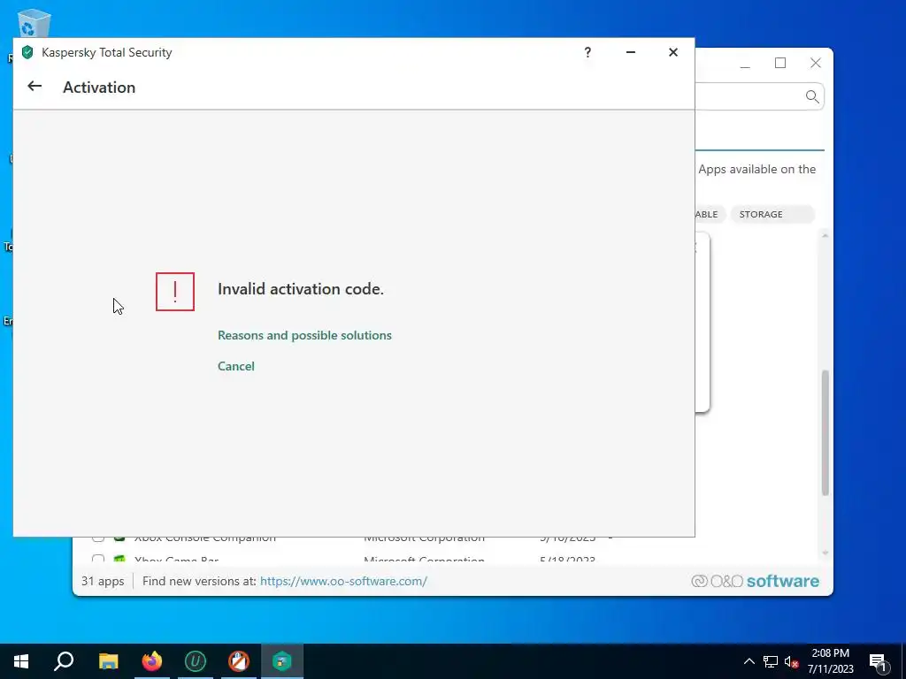Open the notification center icon
This screenshot has width=906, height=679.
tap(878, 661)
